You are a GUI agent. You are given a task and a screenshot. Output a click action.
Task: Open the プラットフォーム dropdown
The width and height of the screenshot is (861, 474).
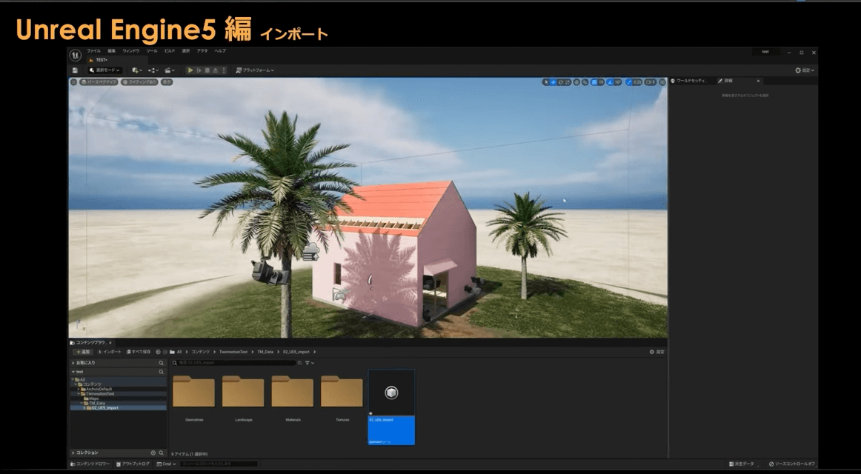click(255, 70)
